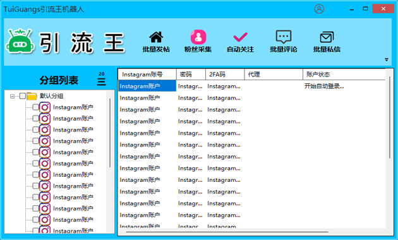Select the highlighted Instagram账户 table cell
Viewport: 398px width, 240px height.
click(x=147, y=86)
